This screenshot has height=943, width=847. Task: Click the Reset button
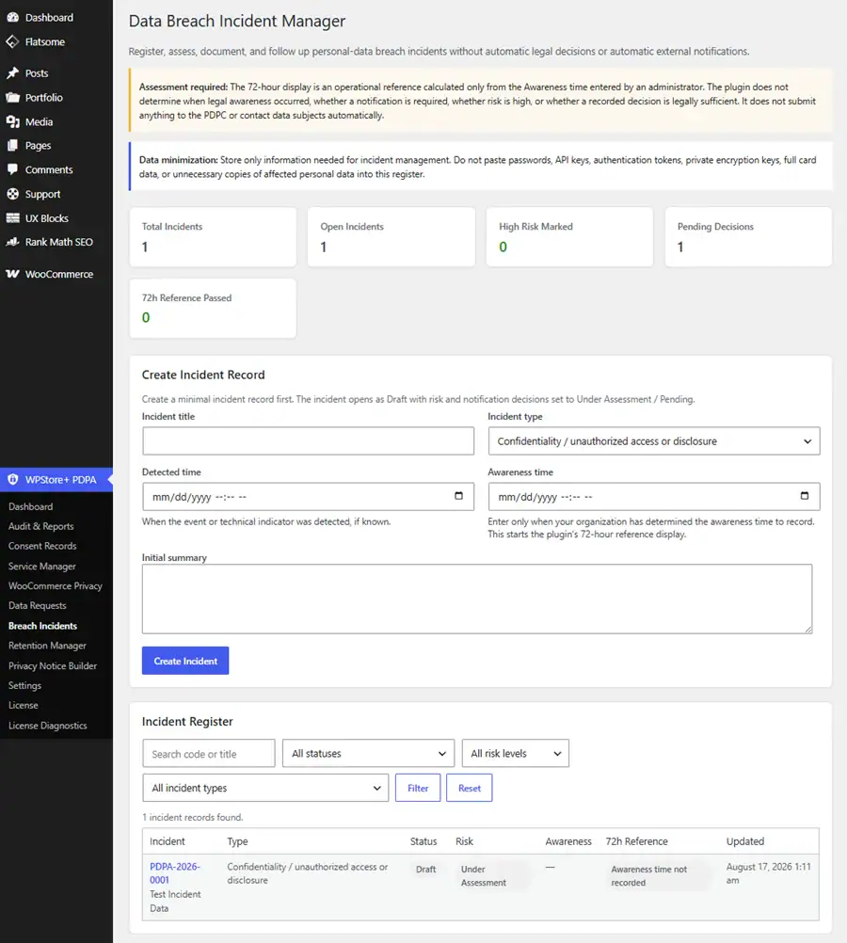470,788
